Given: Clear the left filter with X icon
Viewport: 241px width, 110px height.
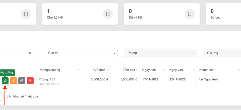Looking at the screenshot, I should click(x=30, y=53).
